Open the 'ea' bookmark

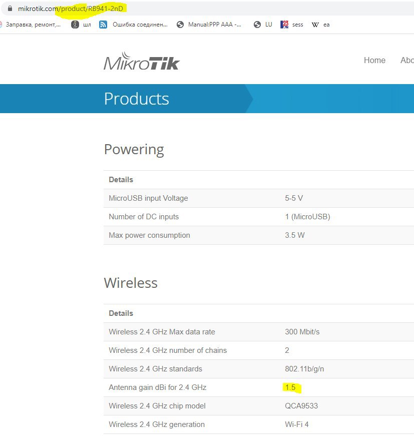coord(326,25)
